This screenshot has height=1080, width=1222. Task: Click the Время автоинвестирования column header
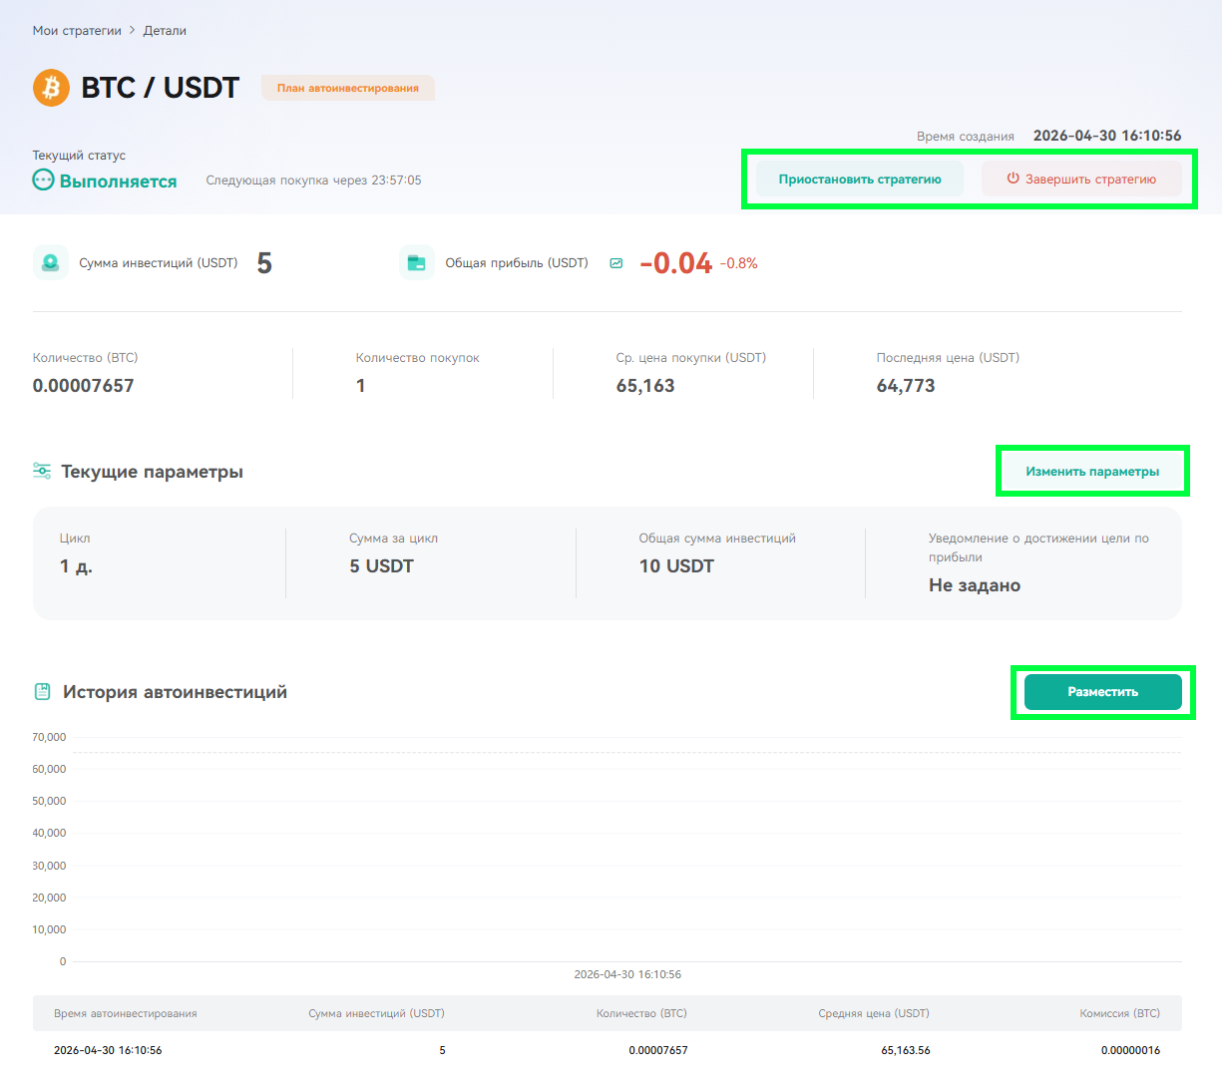click(126, 1013)
